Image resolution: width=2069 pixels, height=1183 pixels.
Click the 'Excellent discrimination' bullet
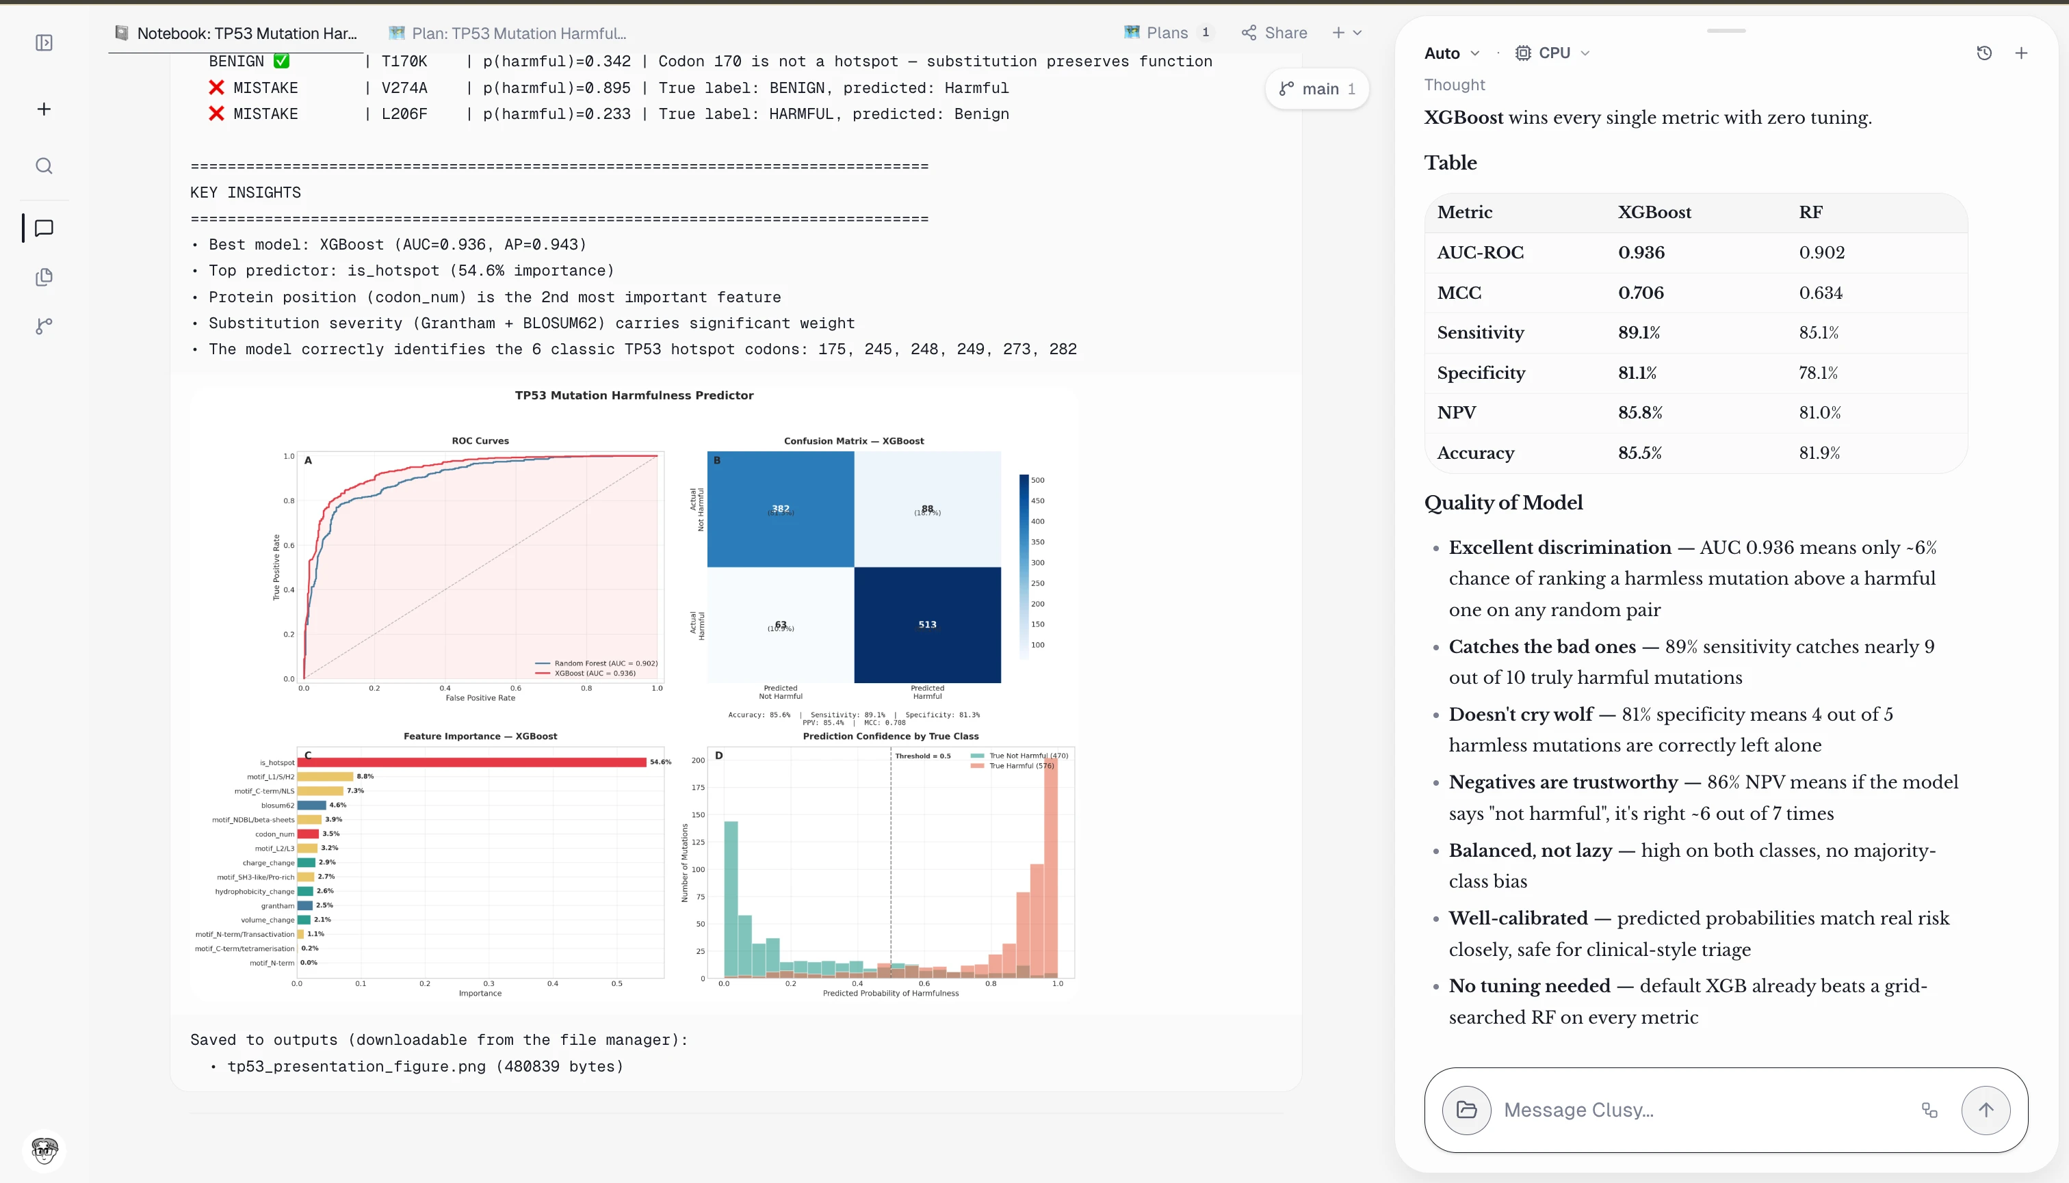[x=1692, y=579]
